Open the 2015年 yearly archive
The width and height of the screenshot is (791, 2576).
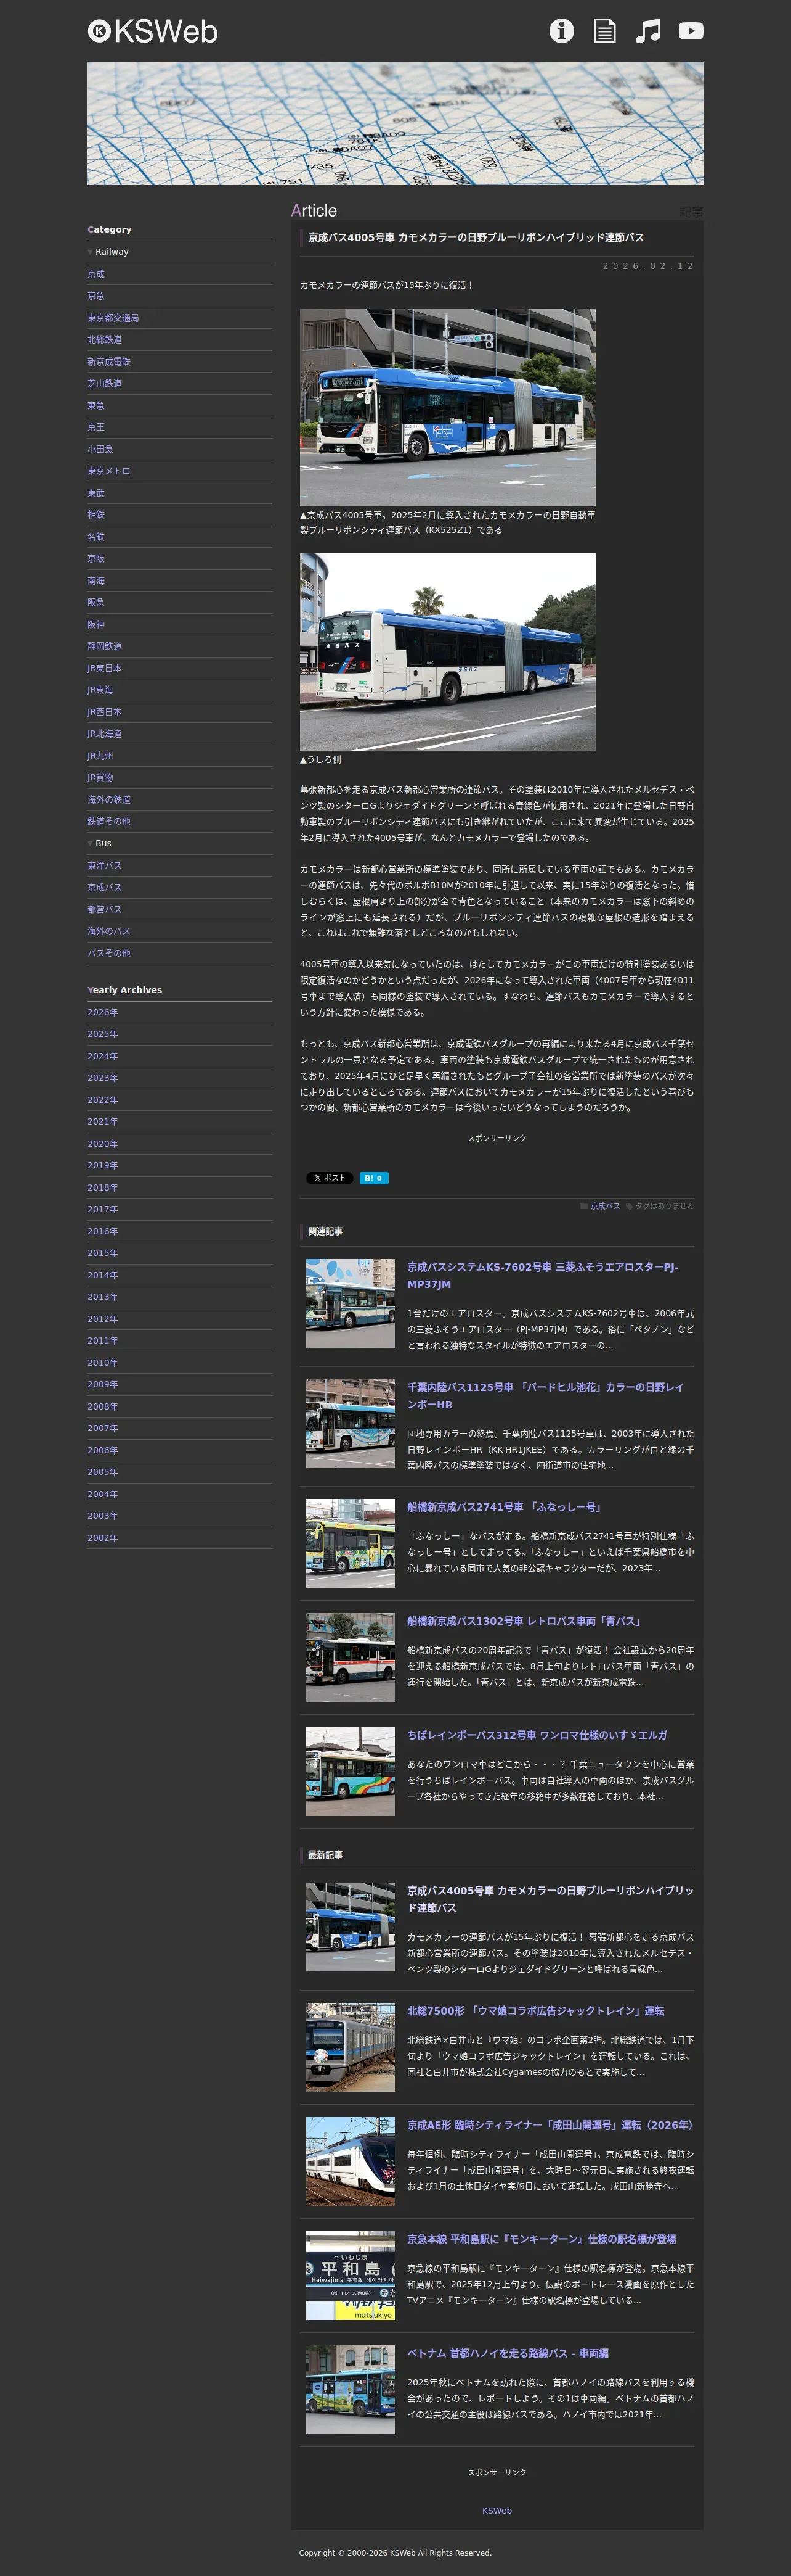tap(103, 1254)
